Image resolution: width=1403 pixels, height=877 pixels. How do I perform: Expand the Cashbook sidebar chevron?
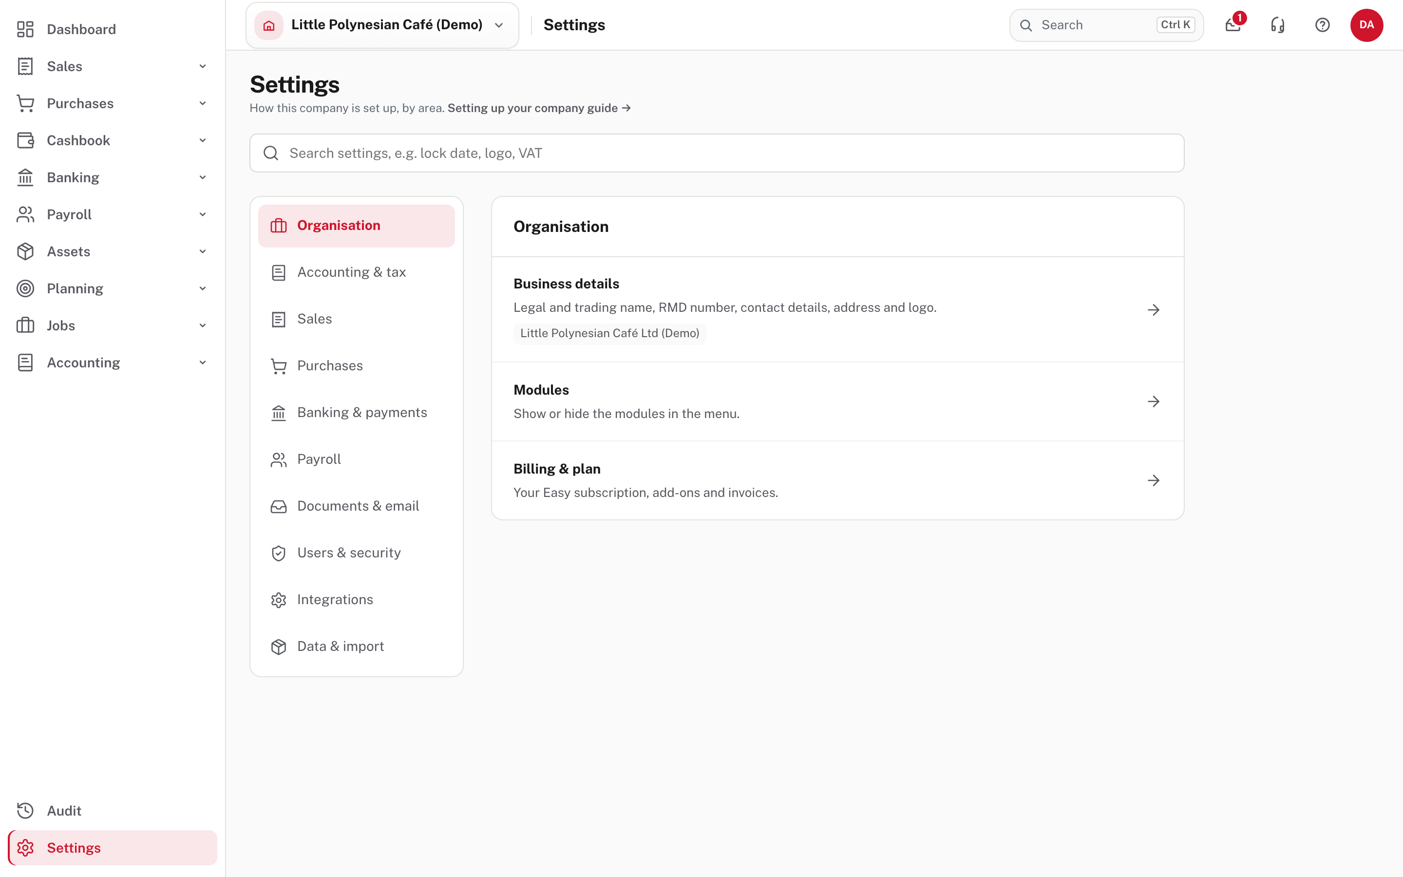coord(202,140)
